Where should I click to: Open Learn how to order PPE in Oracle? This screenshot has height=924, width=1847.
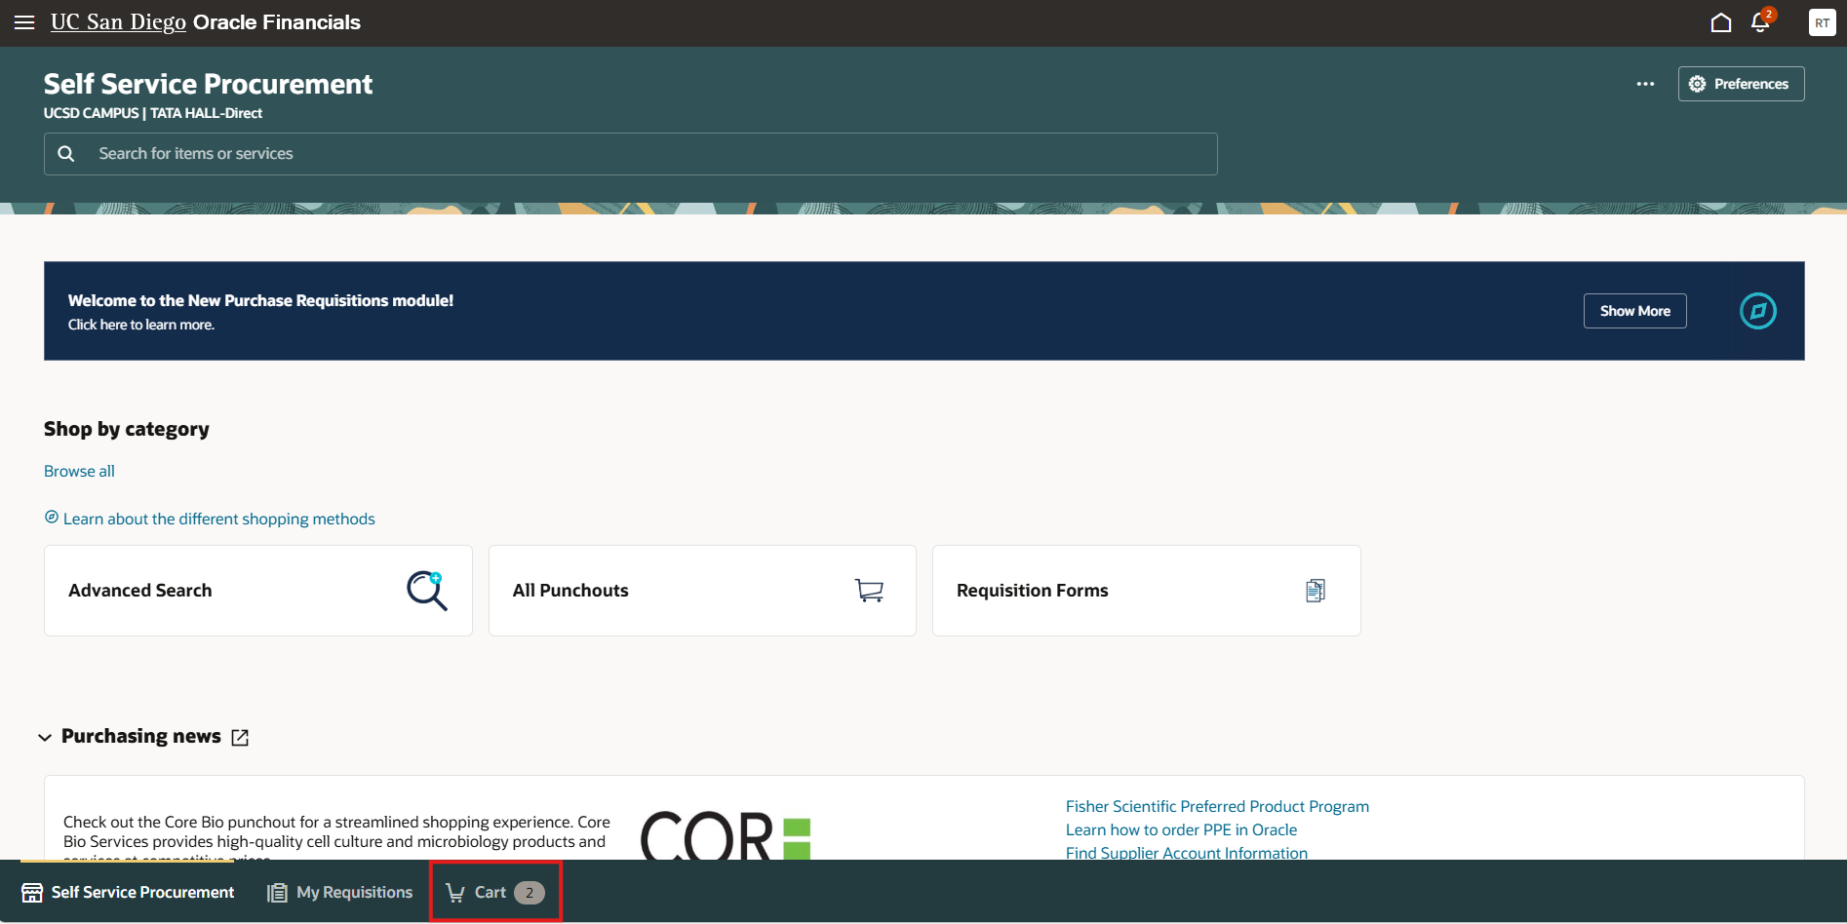1181,829
